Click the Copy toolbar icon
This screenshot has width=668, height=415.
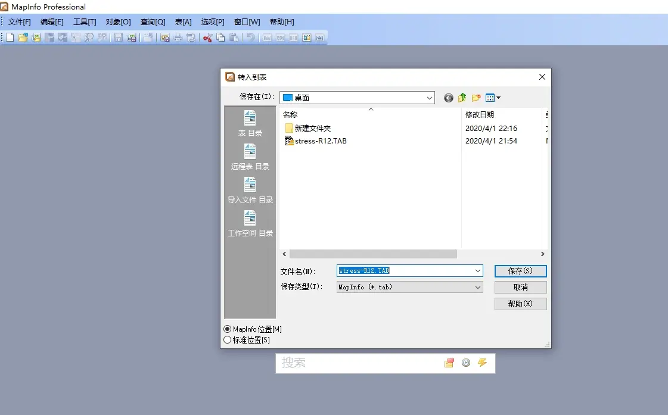click(220, 38)
